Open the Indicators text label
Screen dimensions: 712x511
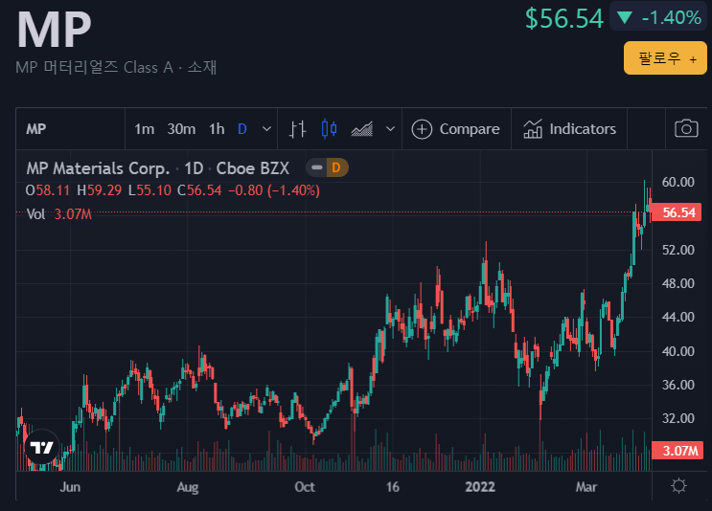(x=583, y=129)
